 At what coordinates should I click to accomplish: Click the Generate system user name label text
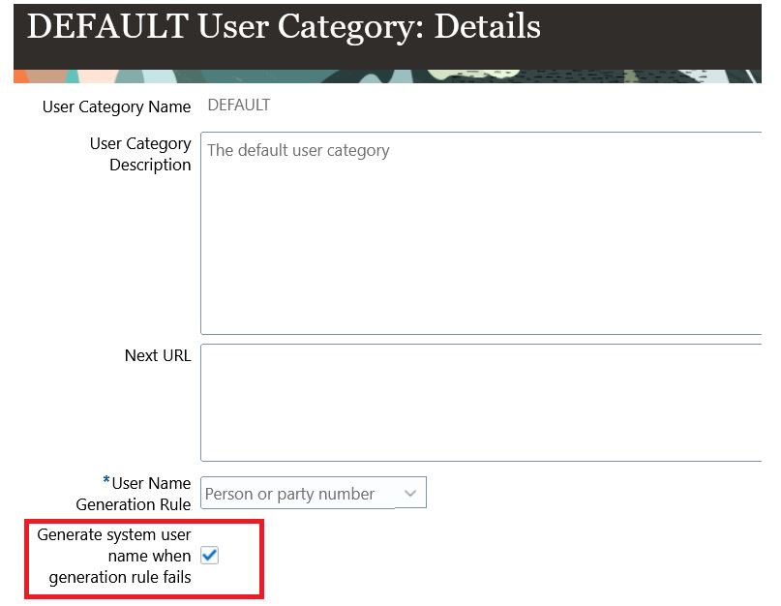pos(114,556)
